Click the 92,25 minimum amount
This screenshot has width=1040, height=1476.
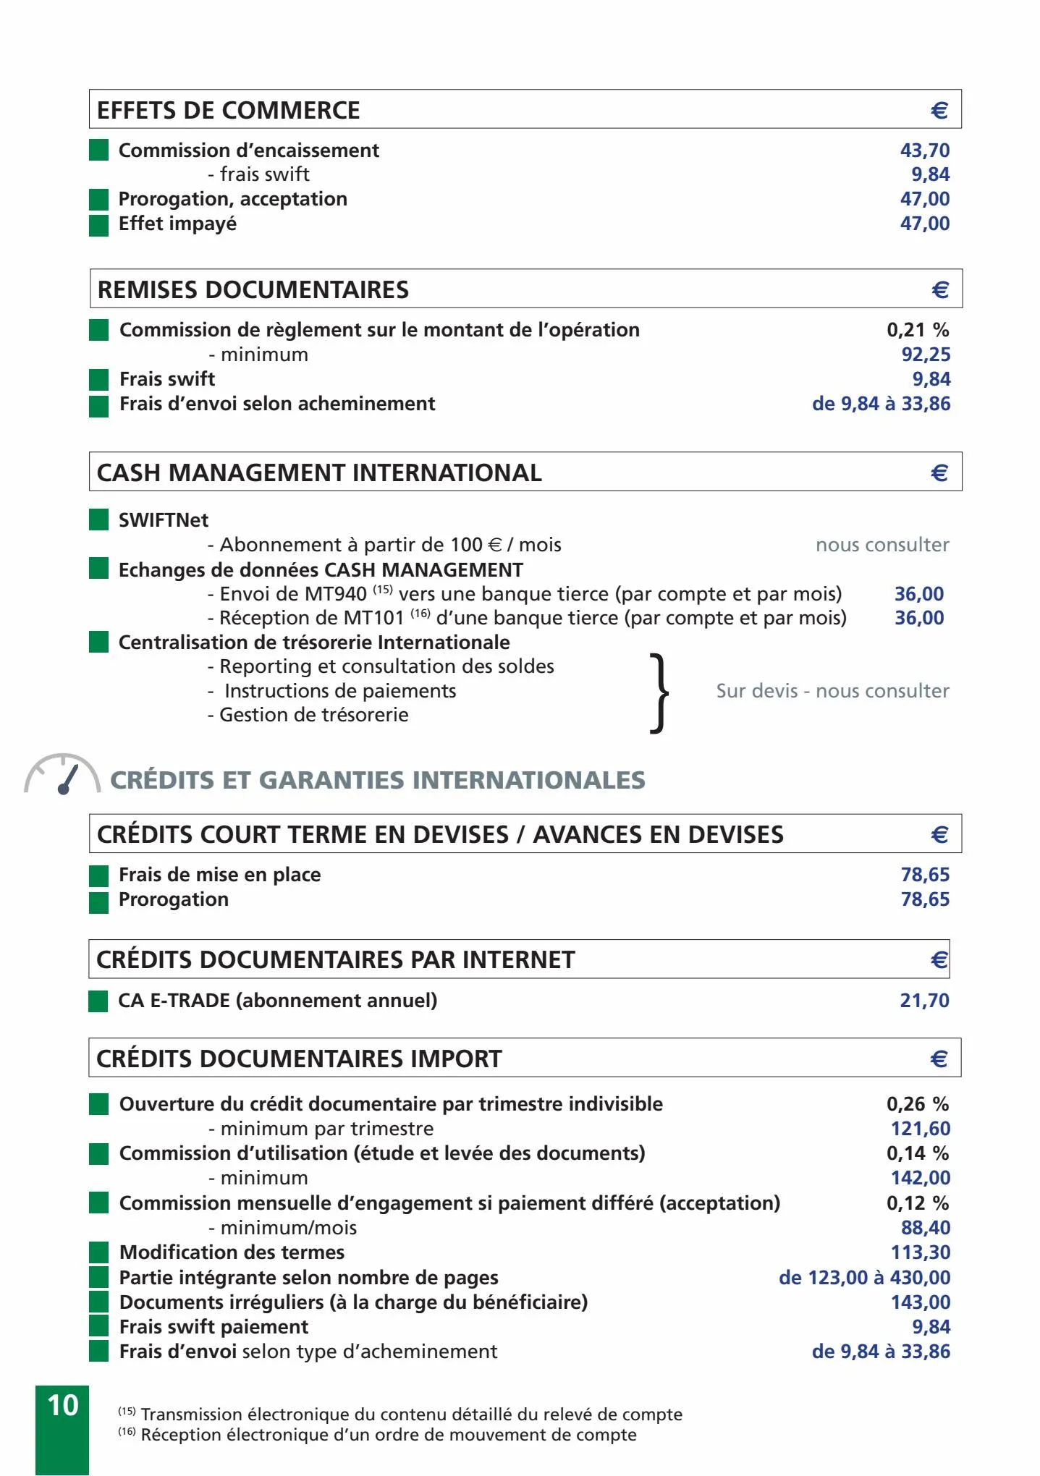click(926, 355)
